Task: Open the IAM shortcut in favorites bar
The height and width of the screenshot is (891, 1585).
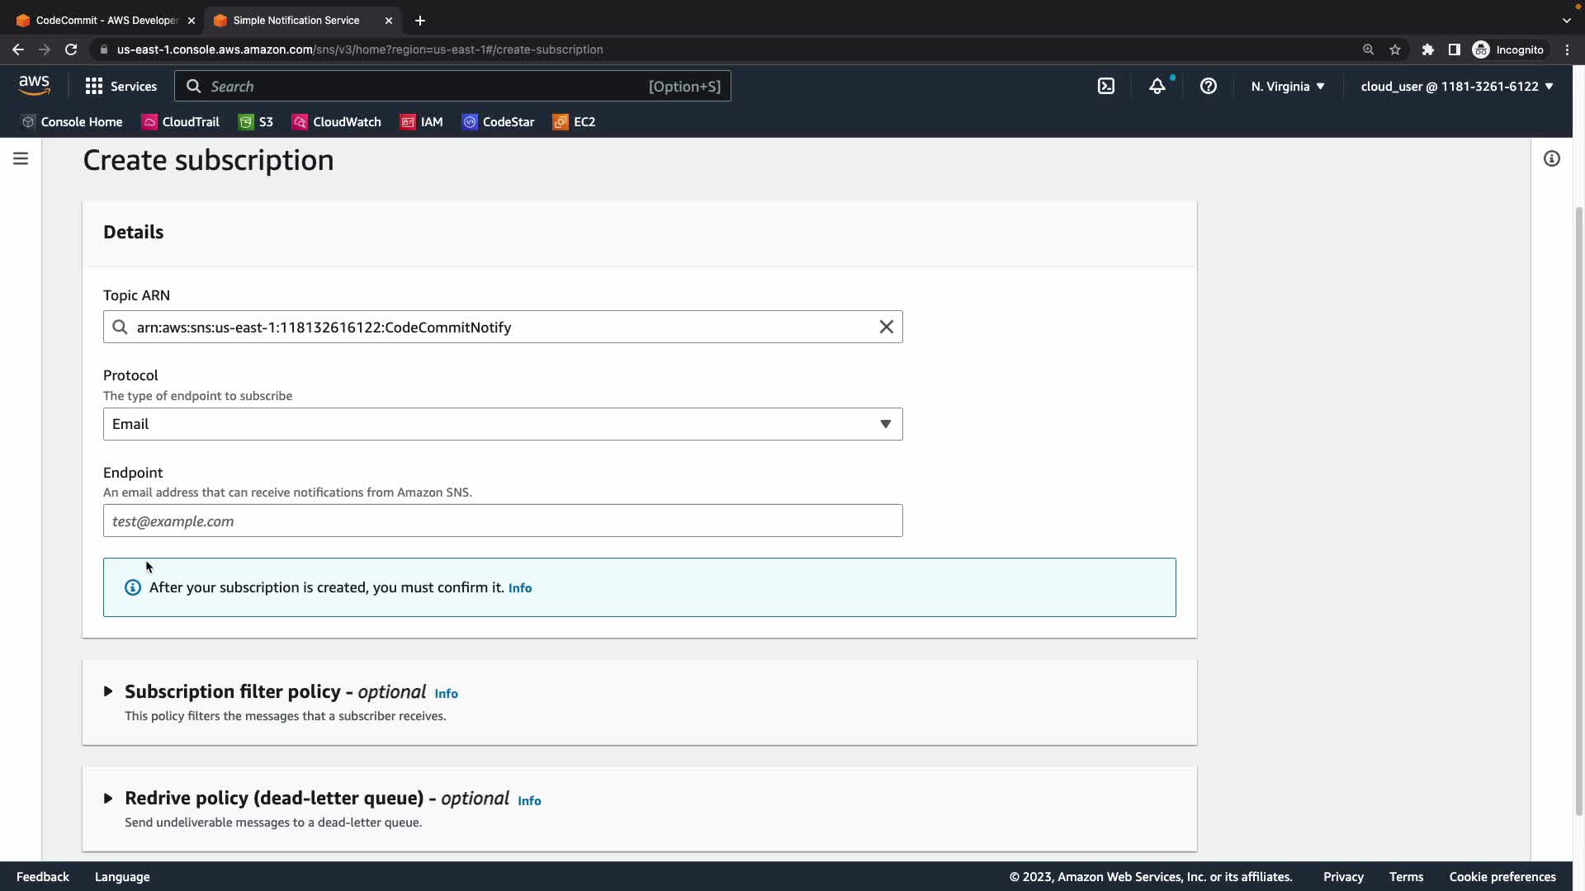Action: pos(422,122)
